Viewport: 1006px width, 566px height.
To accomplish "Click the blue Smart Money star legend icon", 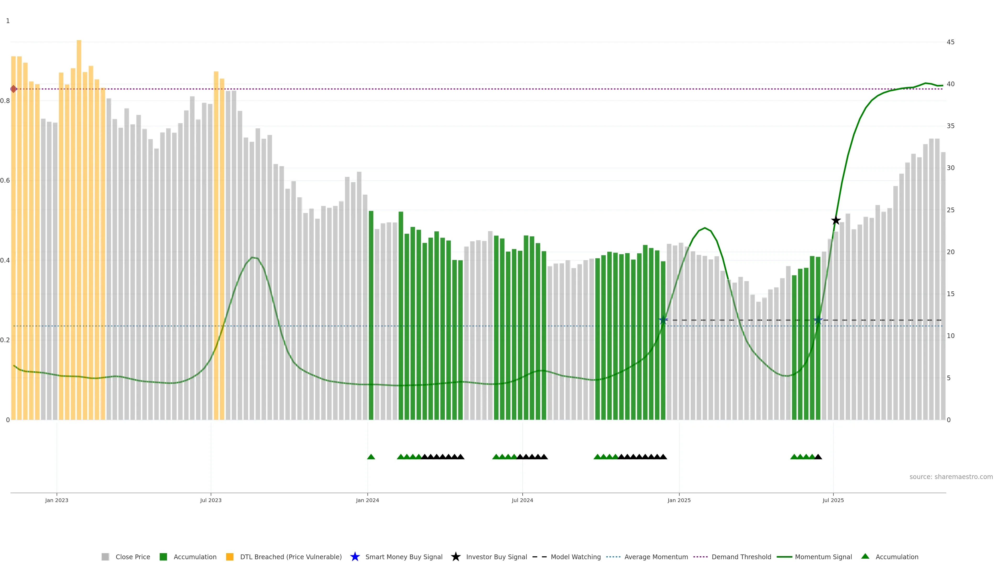I will [x=355, y=557].
